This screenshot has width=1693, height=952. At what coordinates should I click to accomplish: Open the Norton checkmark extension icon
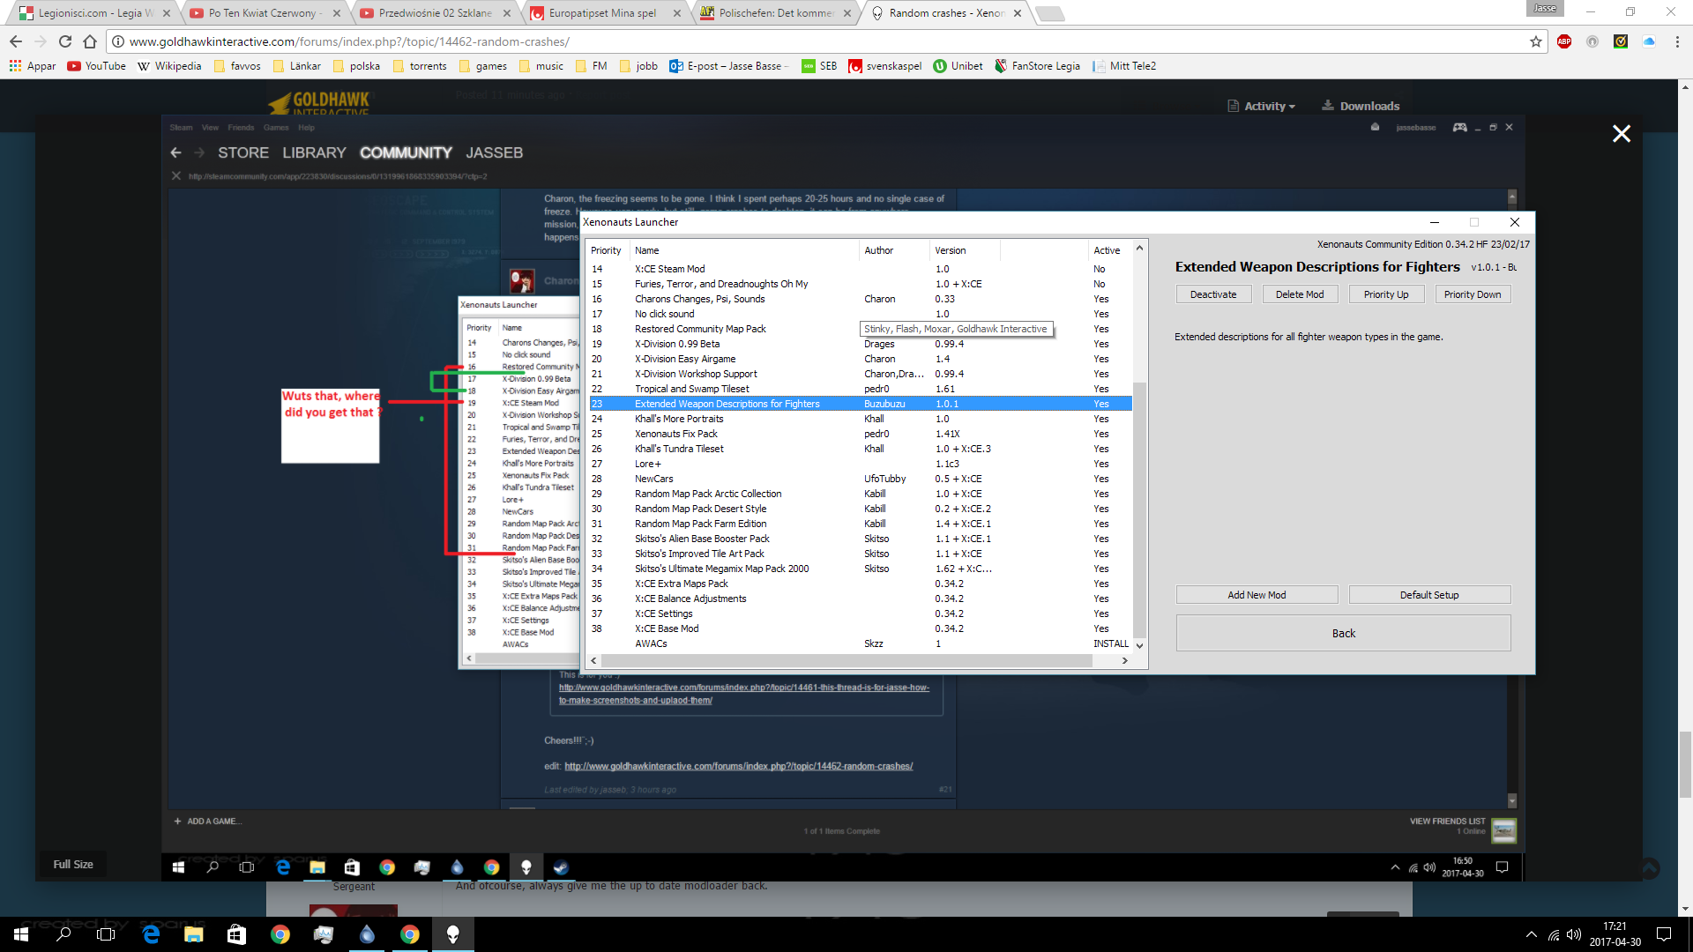click(1621, 41)
